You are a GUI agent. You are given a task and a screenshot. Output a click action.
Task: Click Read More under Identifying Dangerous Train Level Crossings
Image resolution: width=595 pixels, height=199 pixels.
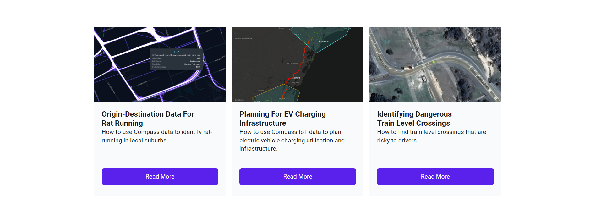[435, 176]
